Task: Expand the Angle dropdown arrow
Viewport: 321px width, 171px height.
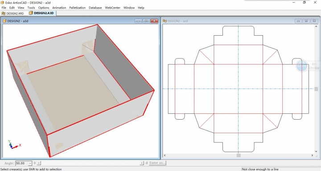Action: click(30, 163)
